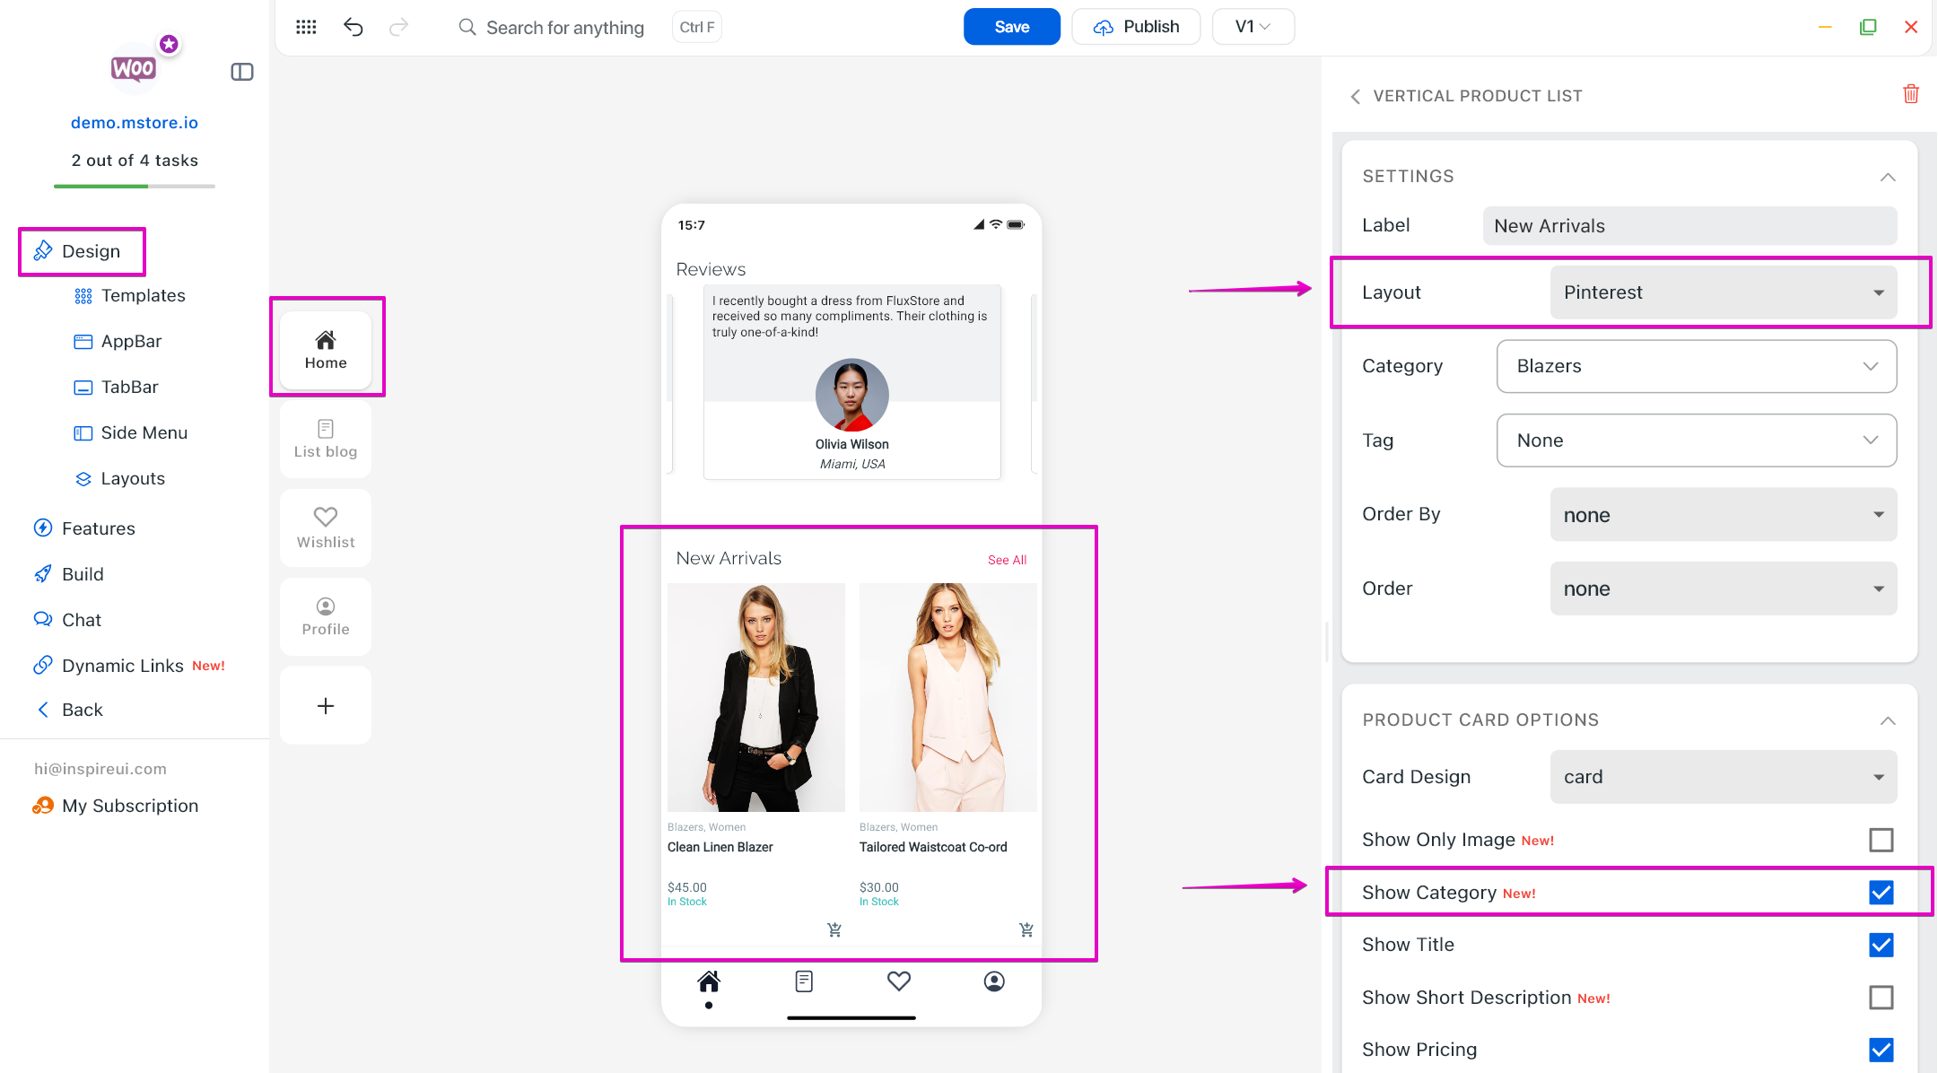Enable Show Only Image checkbox
Viewport: 1938px width, 1073px height.
pyautogui.click(x=1881, y=840)
